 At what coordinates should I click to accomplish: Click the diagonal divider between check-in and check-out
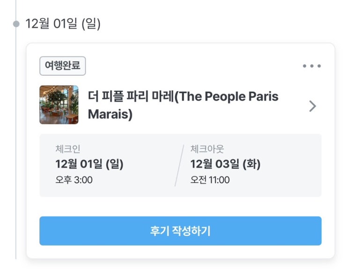pos(179,166)
